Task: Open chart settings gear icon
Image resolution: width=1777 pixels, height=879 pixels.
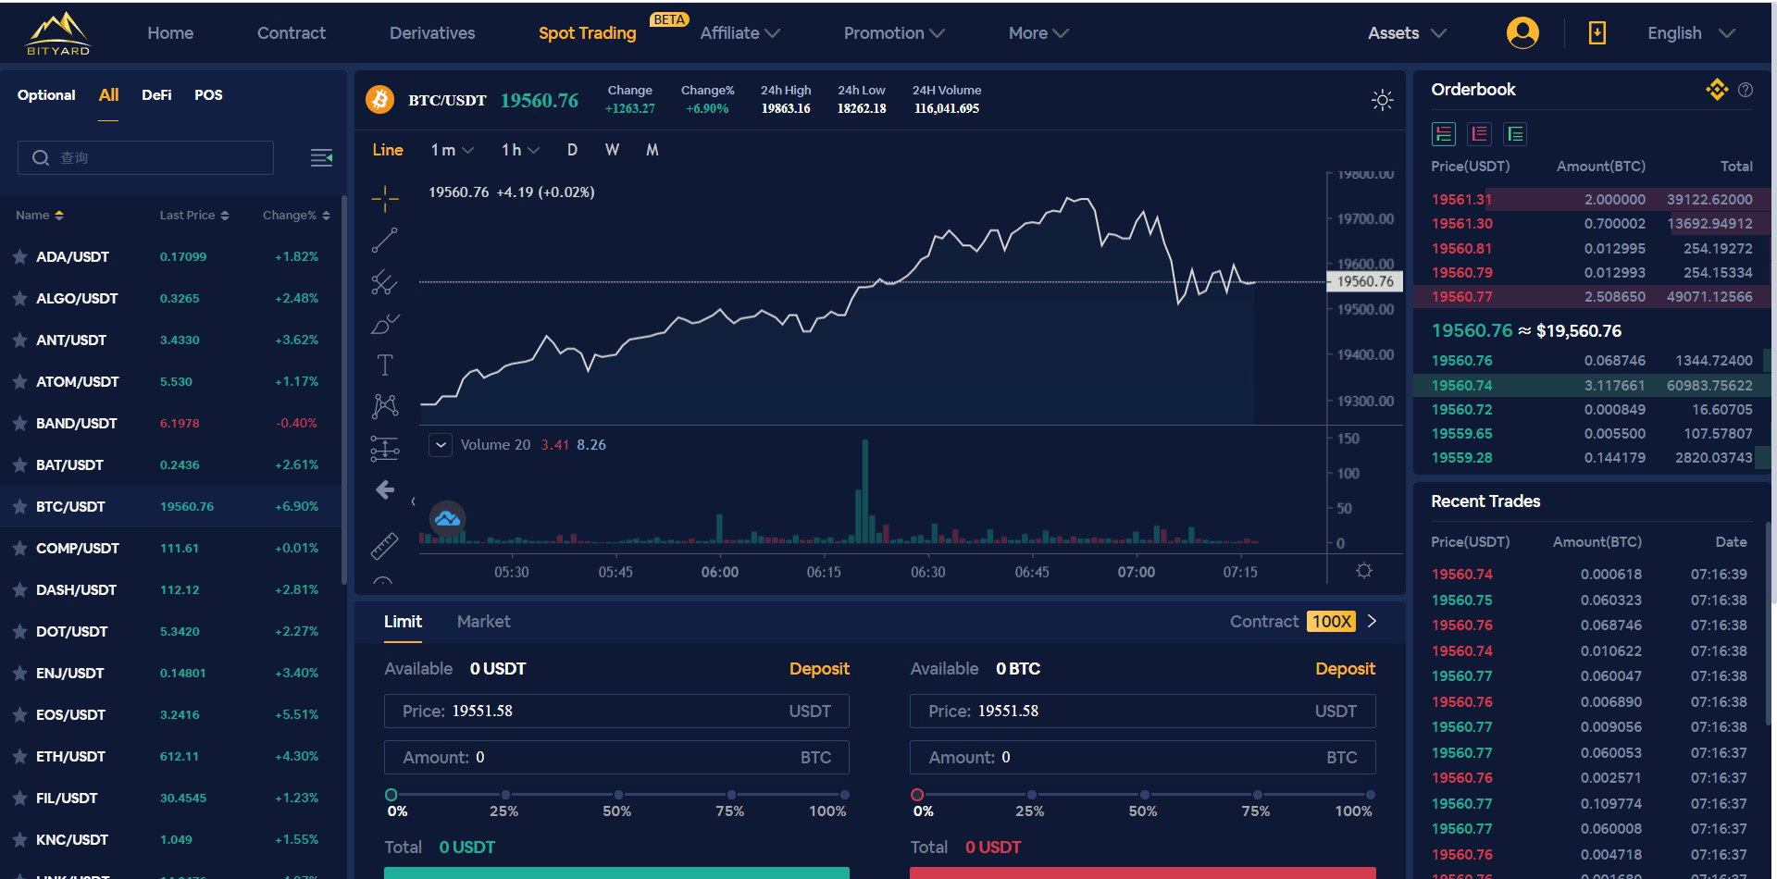Action: 1363,571
